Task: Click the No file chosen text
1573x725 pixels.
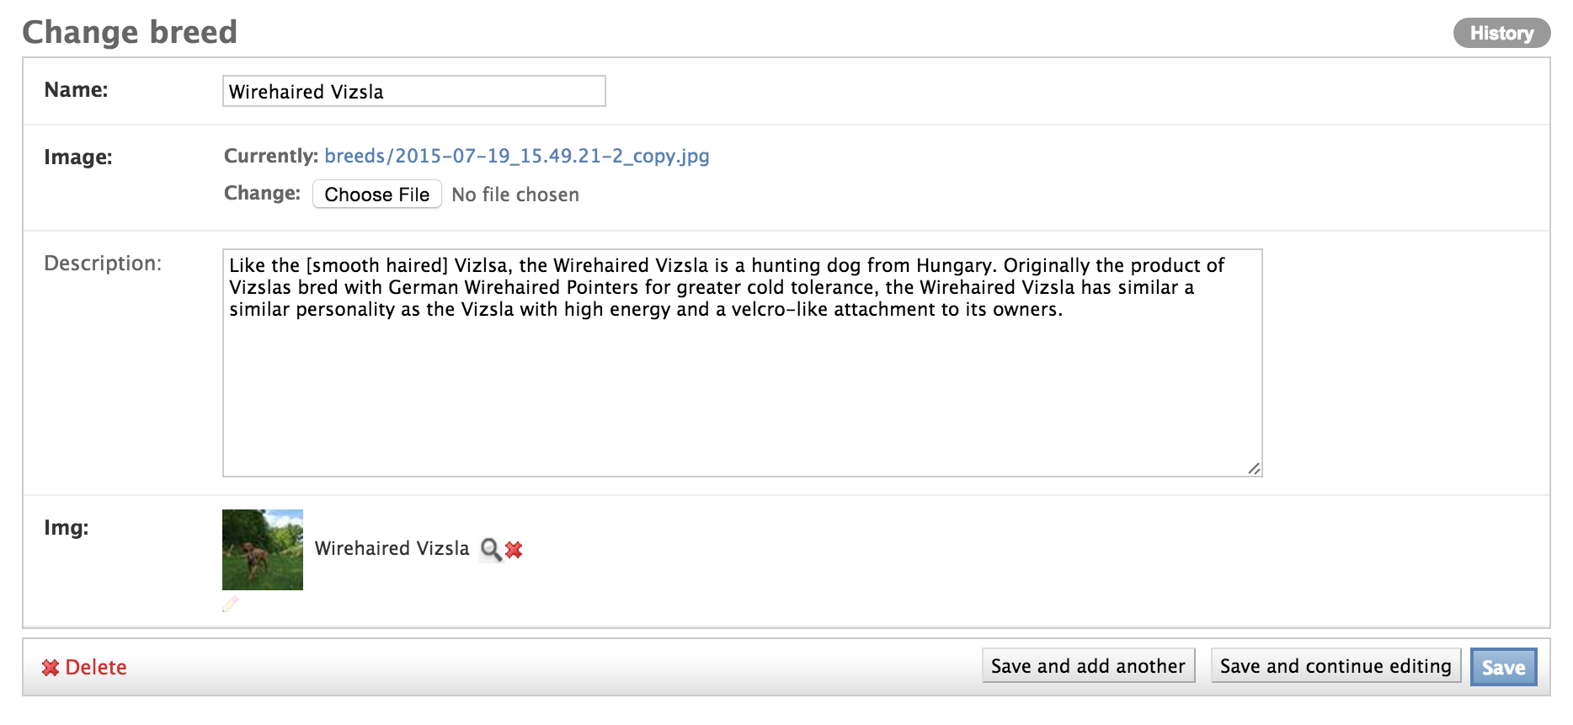Action: [x=515, y=195]
